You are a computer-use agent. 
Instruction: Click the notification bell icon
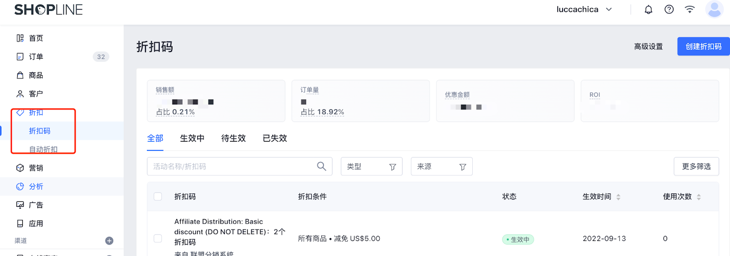pos(648,10)
